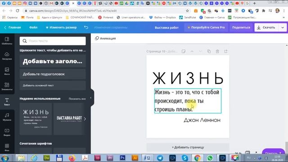Click Попробуйте Canva Pro button
The image size is (288, 162).
tap(206, 27)
